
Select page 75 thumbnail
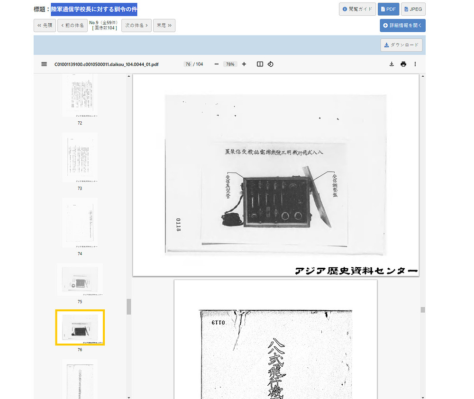(x=80, y=280)
